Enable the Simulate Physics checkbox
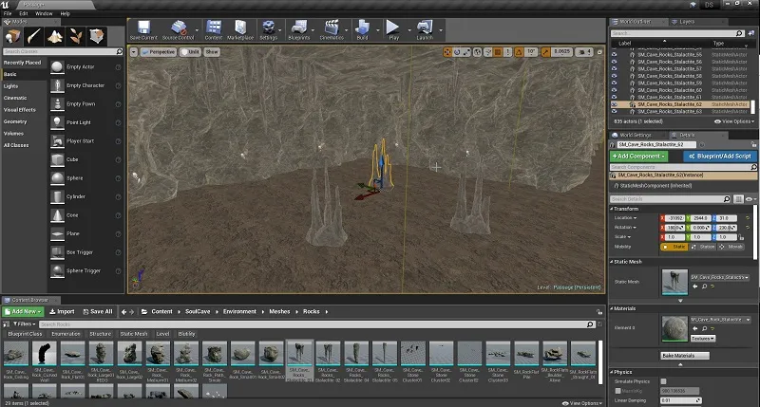The height and width of the screenshot is (407, 760). coord(663,381)
